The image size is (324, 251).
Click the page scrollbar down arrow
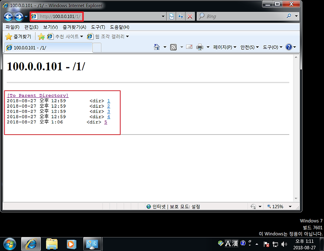point(296,198)
